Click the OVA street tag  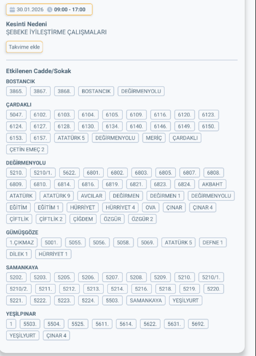tap(151, 207)
